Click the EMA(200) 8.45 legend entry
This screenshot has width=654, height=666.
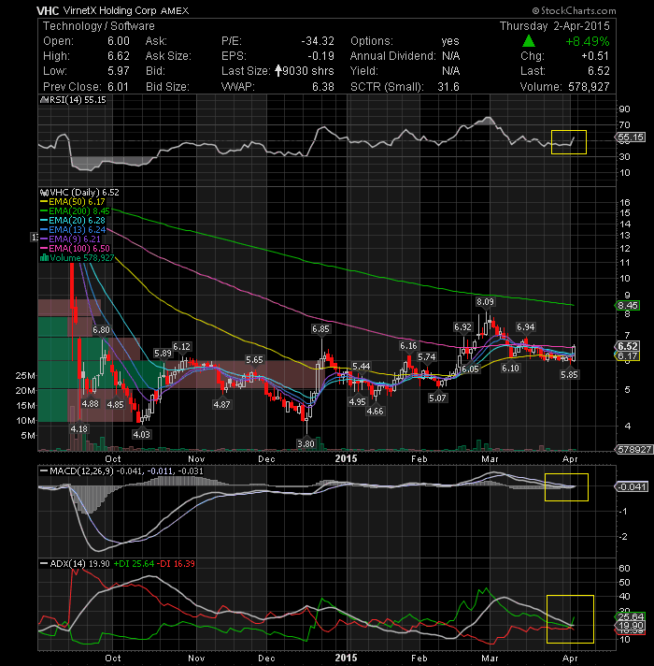click(x=75, y=211)
